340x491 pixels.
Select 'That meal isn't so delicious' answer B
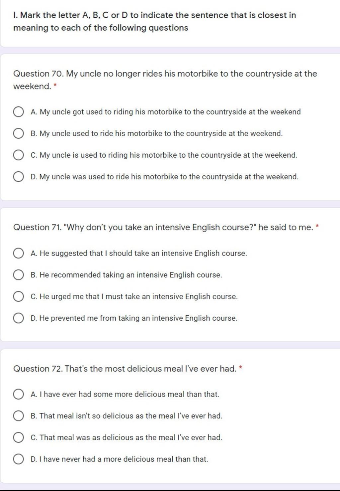(x=18, y=416)
